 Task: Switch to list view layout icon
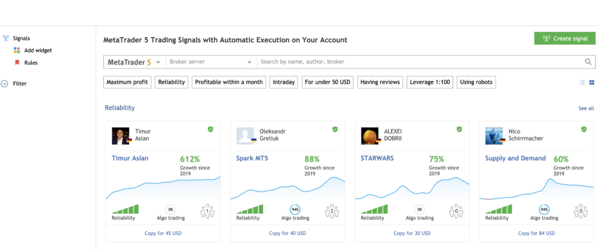point(582,82)
